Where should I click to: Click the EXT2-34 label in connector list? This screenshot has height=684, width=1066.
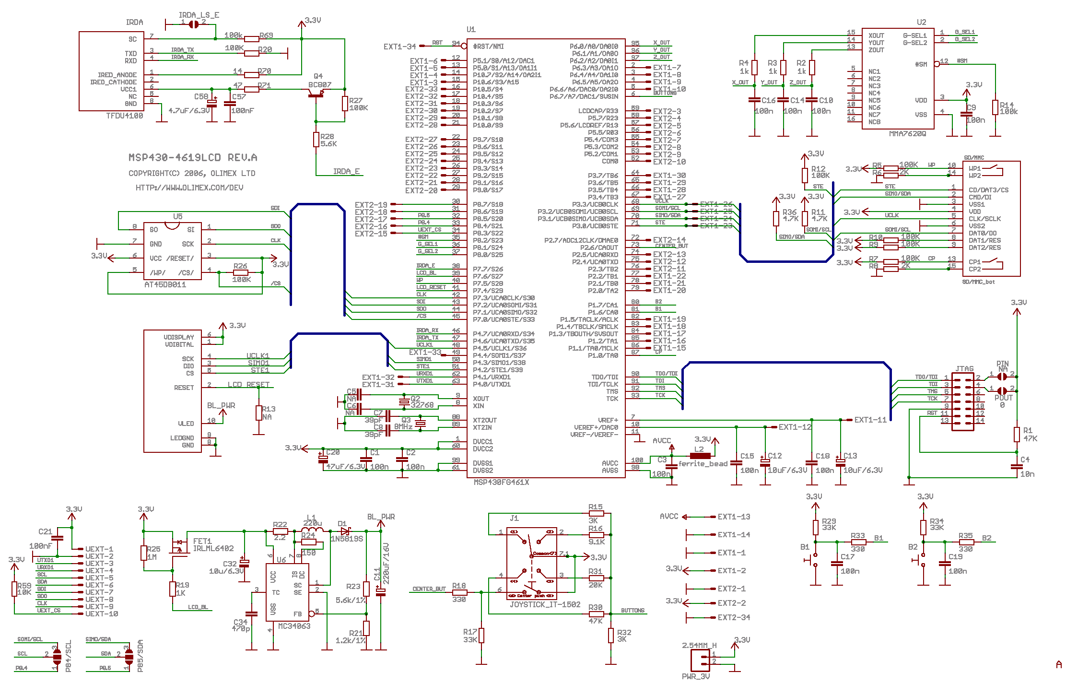pos(734,617)
